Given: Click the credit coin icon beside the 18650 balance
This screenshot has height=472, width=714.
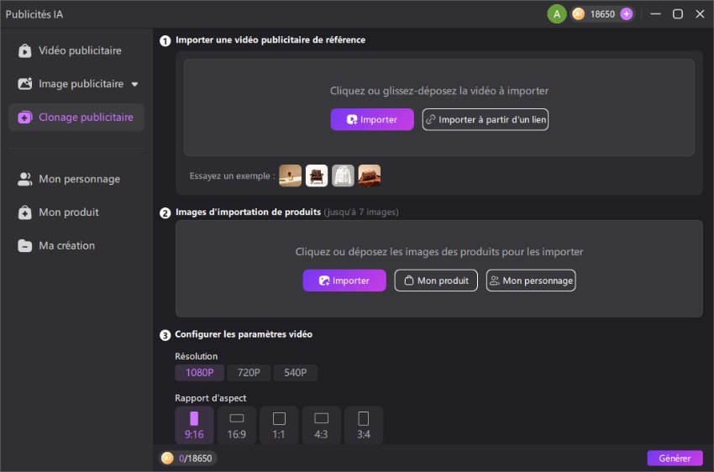Looking at the screenshot, I should click(578, 14).
